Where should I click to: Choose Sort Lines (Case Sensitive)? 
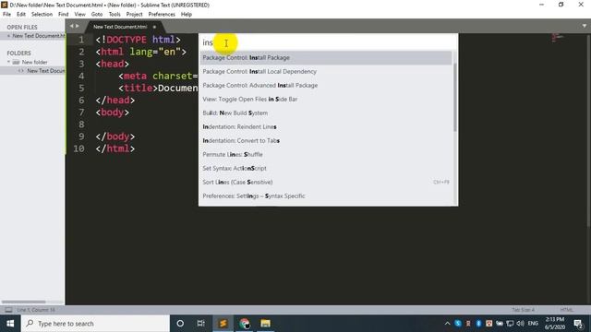[x=326, y=183]
